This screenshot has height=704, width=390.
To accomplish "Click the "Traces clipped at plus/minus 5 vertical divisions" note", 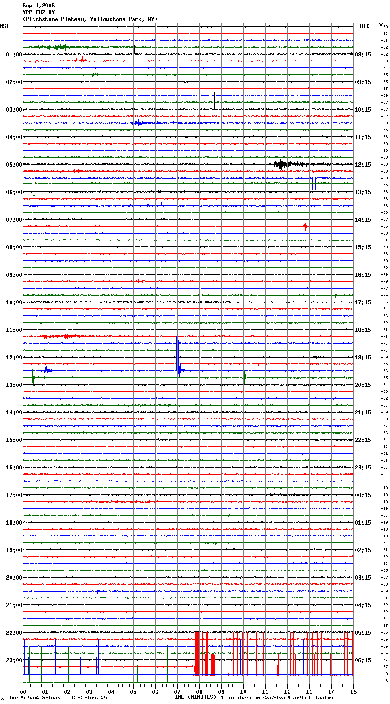I will click(x=277, y=698).
